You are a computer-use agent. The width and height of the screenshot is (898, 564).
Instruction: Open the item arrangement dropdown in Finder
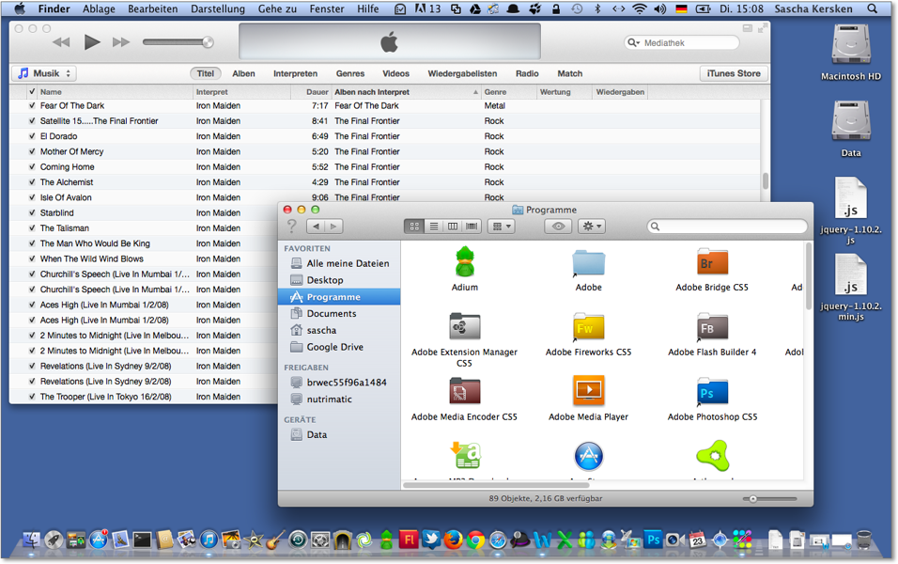point(501,227)
